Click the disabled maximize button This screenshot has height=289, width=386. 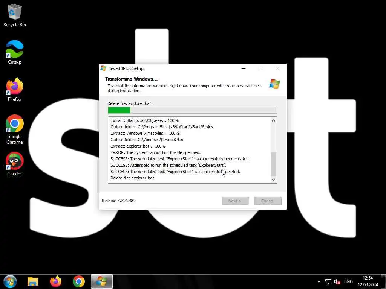click(260, 68)
